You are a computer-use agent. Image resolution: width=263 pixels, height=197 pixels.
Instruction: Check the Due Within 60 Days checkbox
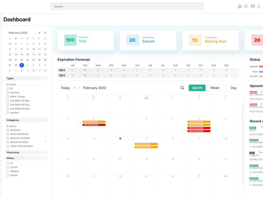(x=8, y=104)
